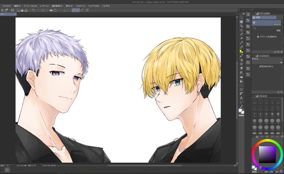Toggle Snap to grid in command bar
Screen dimensions: 284x174
pos(82,10)
